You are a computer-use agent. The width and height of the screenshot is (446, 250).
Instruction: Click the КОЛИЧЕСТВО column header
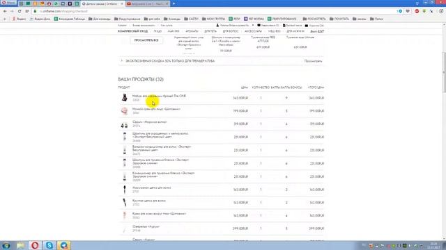(x=260, y=87)
